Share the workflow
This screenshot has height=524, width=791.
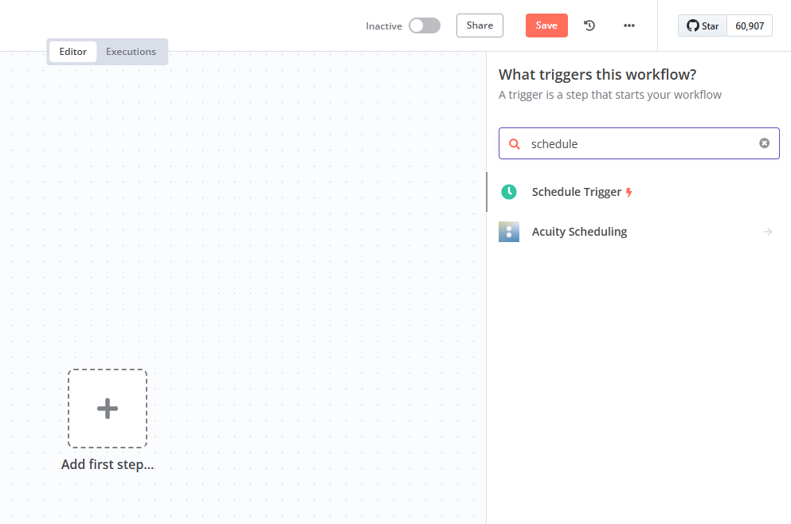(480, 25)
